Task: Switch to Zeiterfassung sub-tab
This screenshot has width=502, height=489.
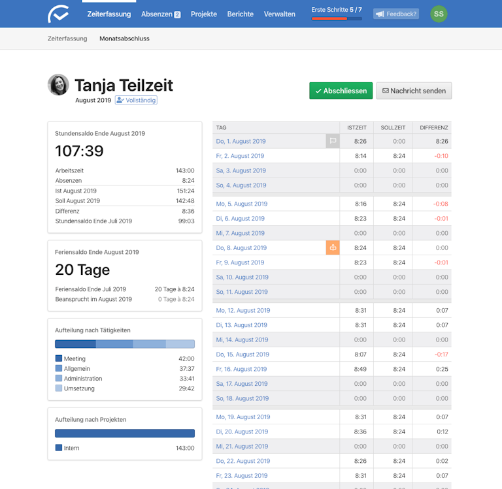Action: tap(67, 39)
